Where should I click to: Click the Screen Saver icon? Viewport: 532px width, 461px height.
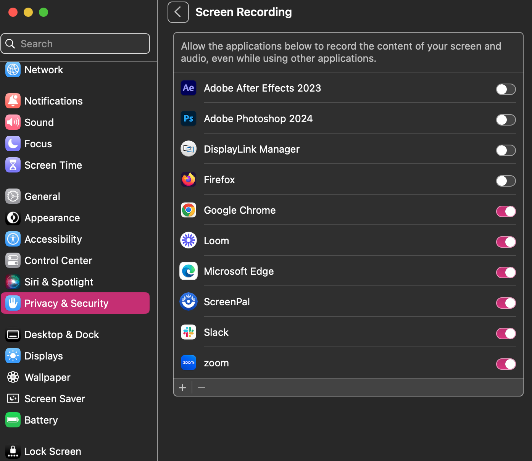pos(13,398)
